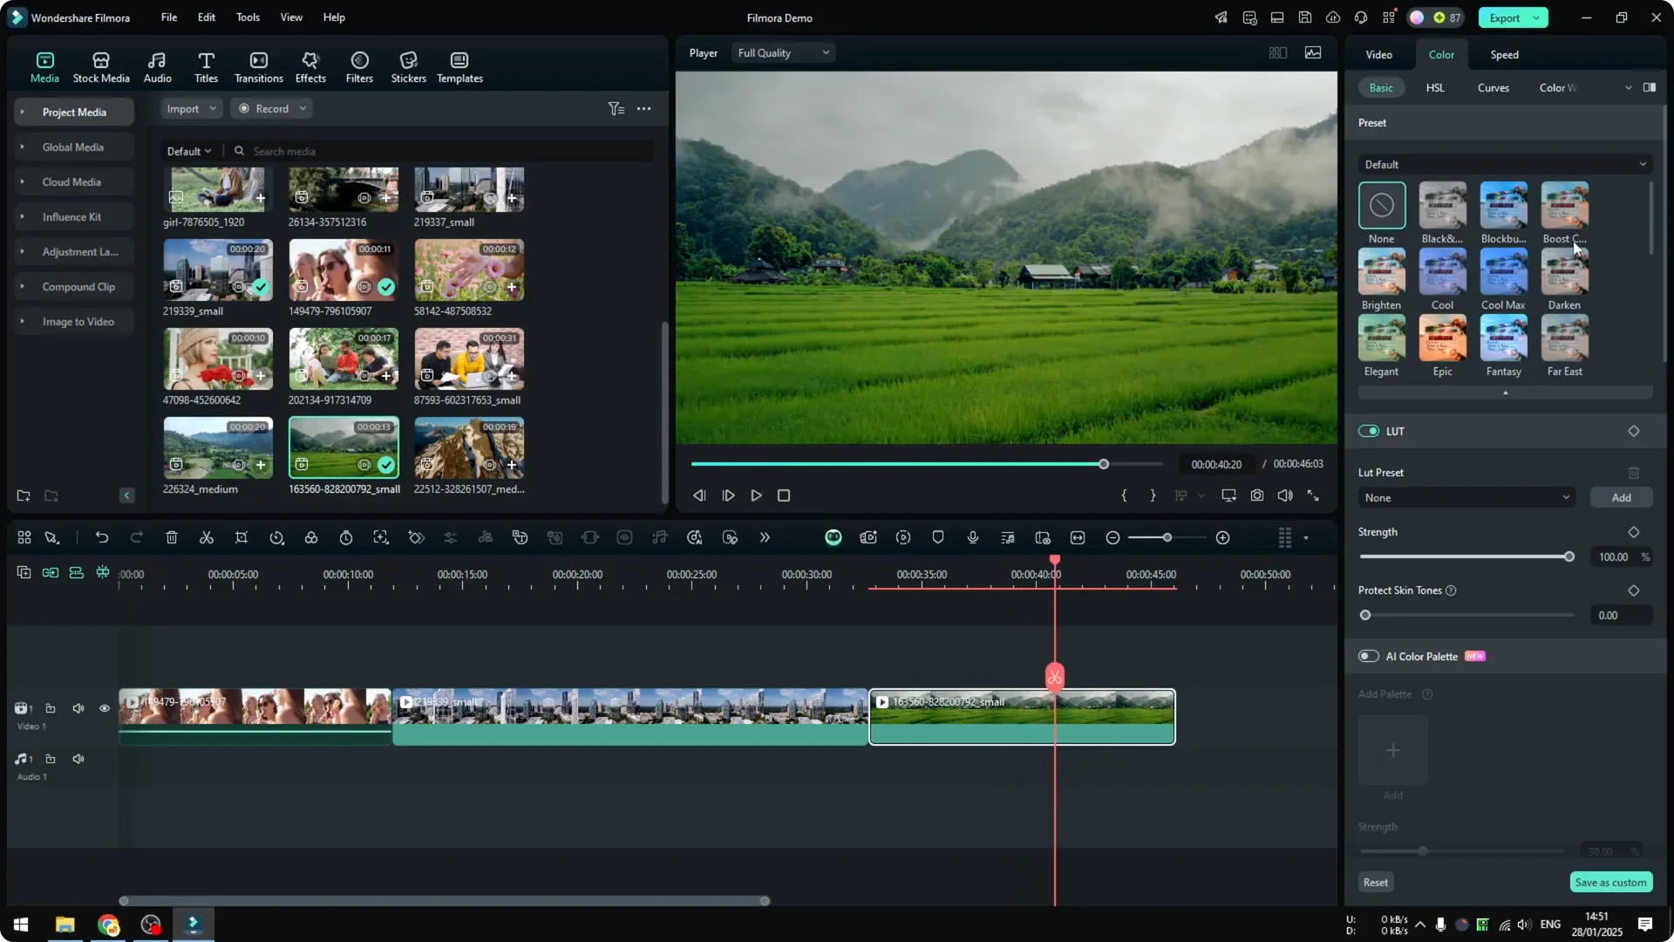Image resolution: width=1674 pixels, height=942 pixels.
Task: Switch to the Speed tab
Action: 1504,54
